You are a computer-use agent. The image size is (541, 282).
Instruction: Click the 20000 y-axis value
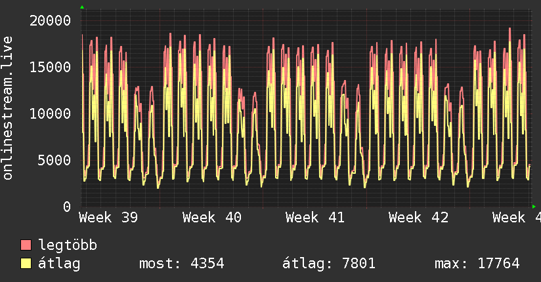pyautogui.click(x=50, y=21)
